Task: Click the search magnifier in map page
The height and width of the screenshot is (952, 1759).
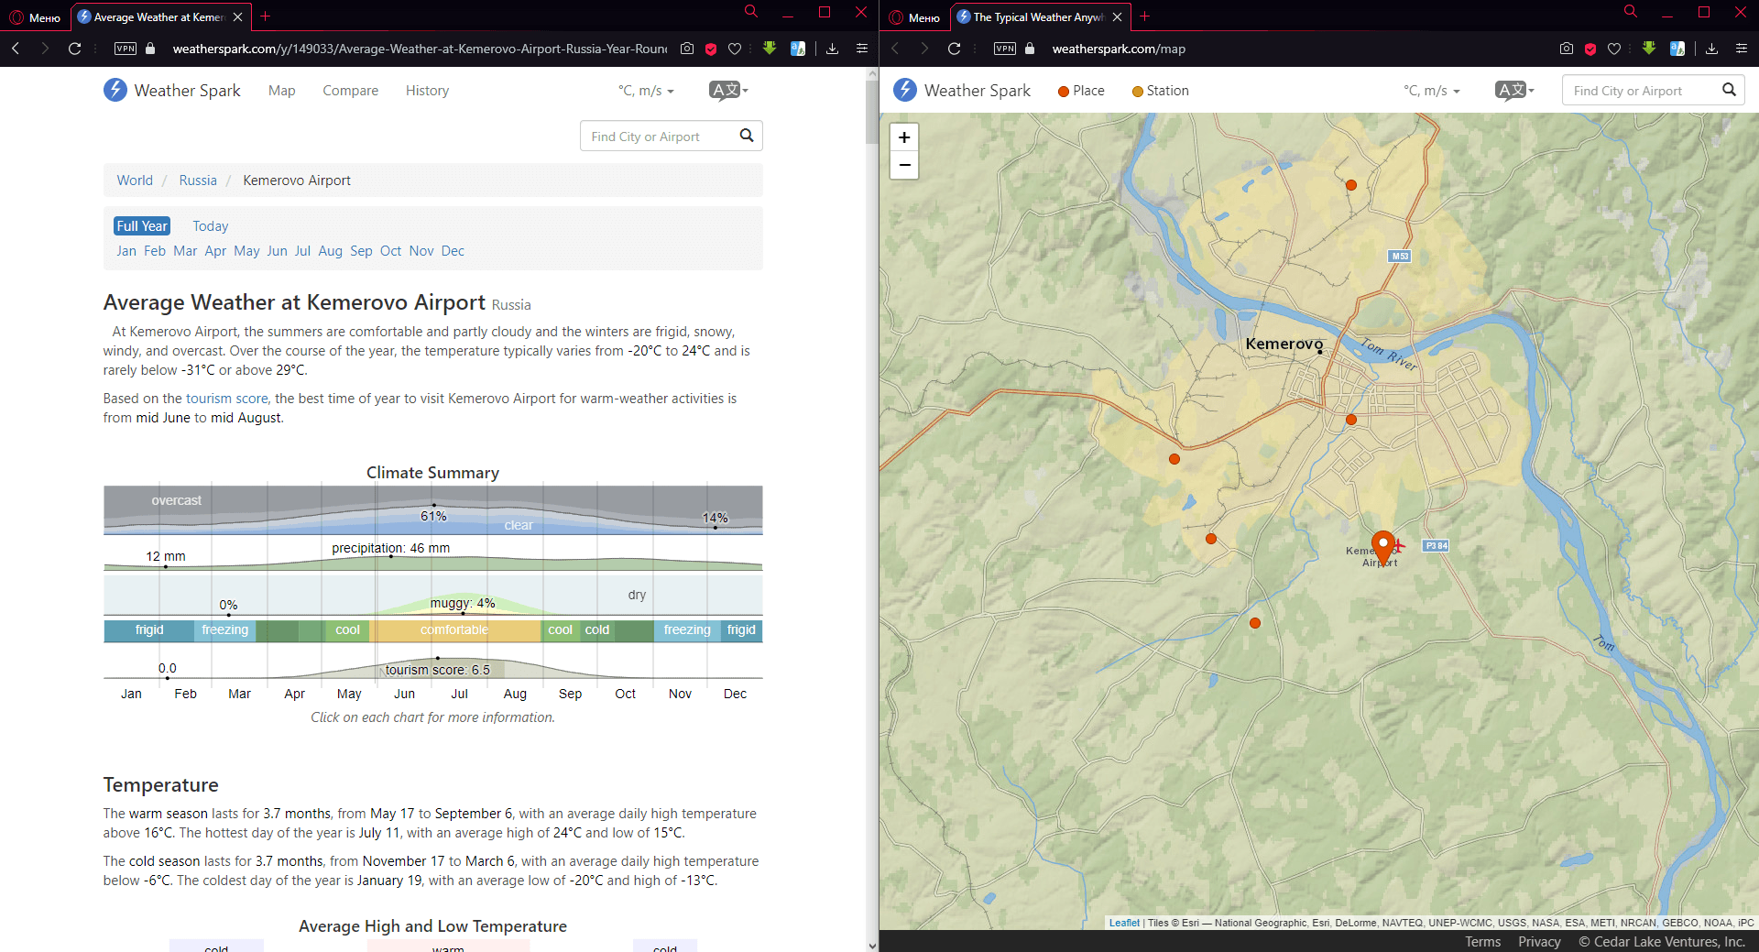Action: click(x=1729, y=90)
